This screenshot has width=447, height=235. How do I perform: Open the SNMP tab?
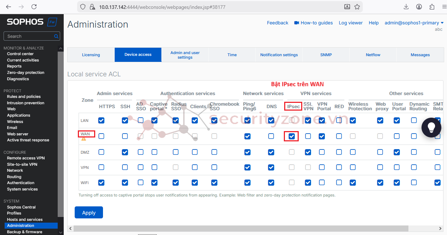tap(326, 55)
